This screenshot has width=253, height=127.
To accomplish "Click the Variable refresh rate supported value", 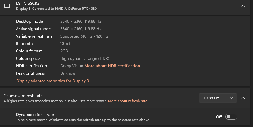I will tap(85, 36).
